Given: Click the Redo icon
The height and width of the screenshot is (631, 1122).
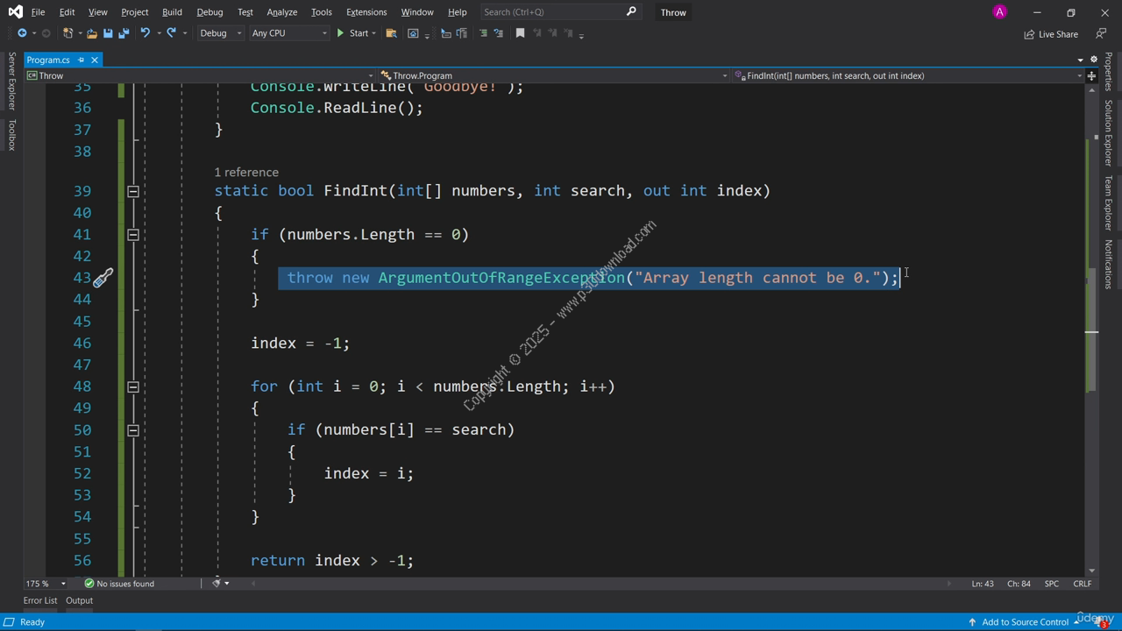Looking at the screenshot, I should [171, 33].
